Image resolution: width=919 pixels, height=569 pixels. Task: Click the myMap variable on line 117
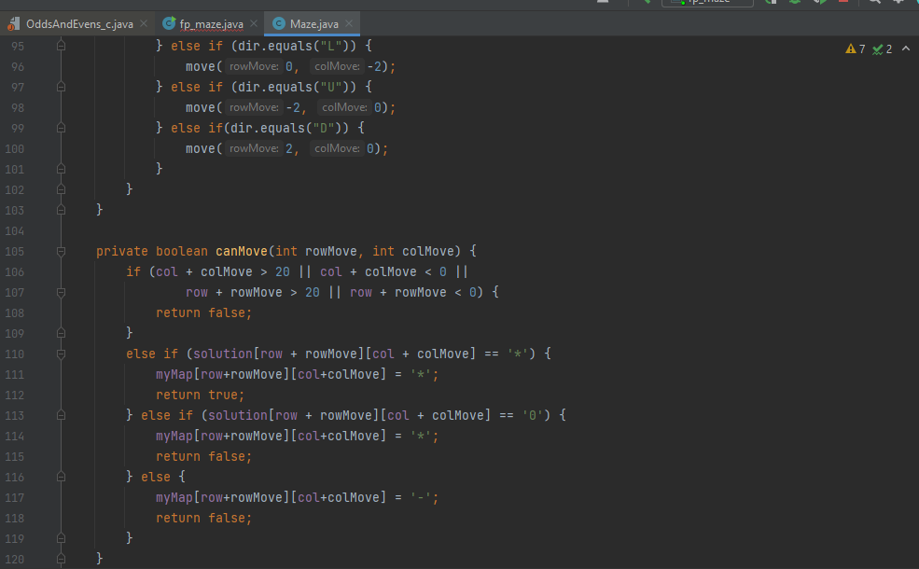click(x=174, y=497)
